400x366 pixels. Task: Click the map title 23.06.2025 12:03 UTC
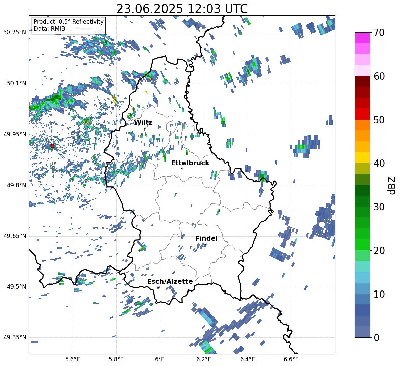tap(182, 9)
